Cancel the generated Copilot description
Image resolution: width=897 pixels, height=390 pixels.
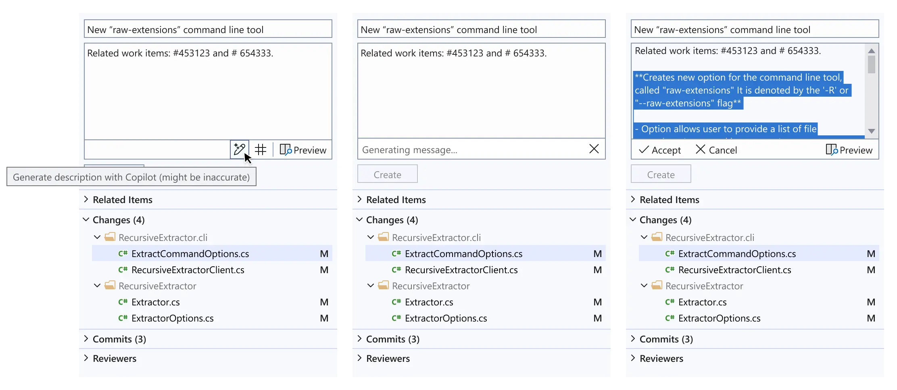(x=716, y=150)
